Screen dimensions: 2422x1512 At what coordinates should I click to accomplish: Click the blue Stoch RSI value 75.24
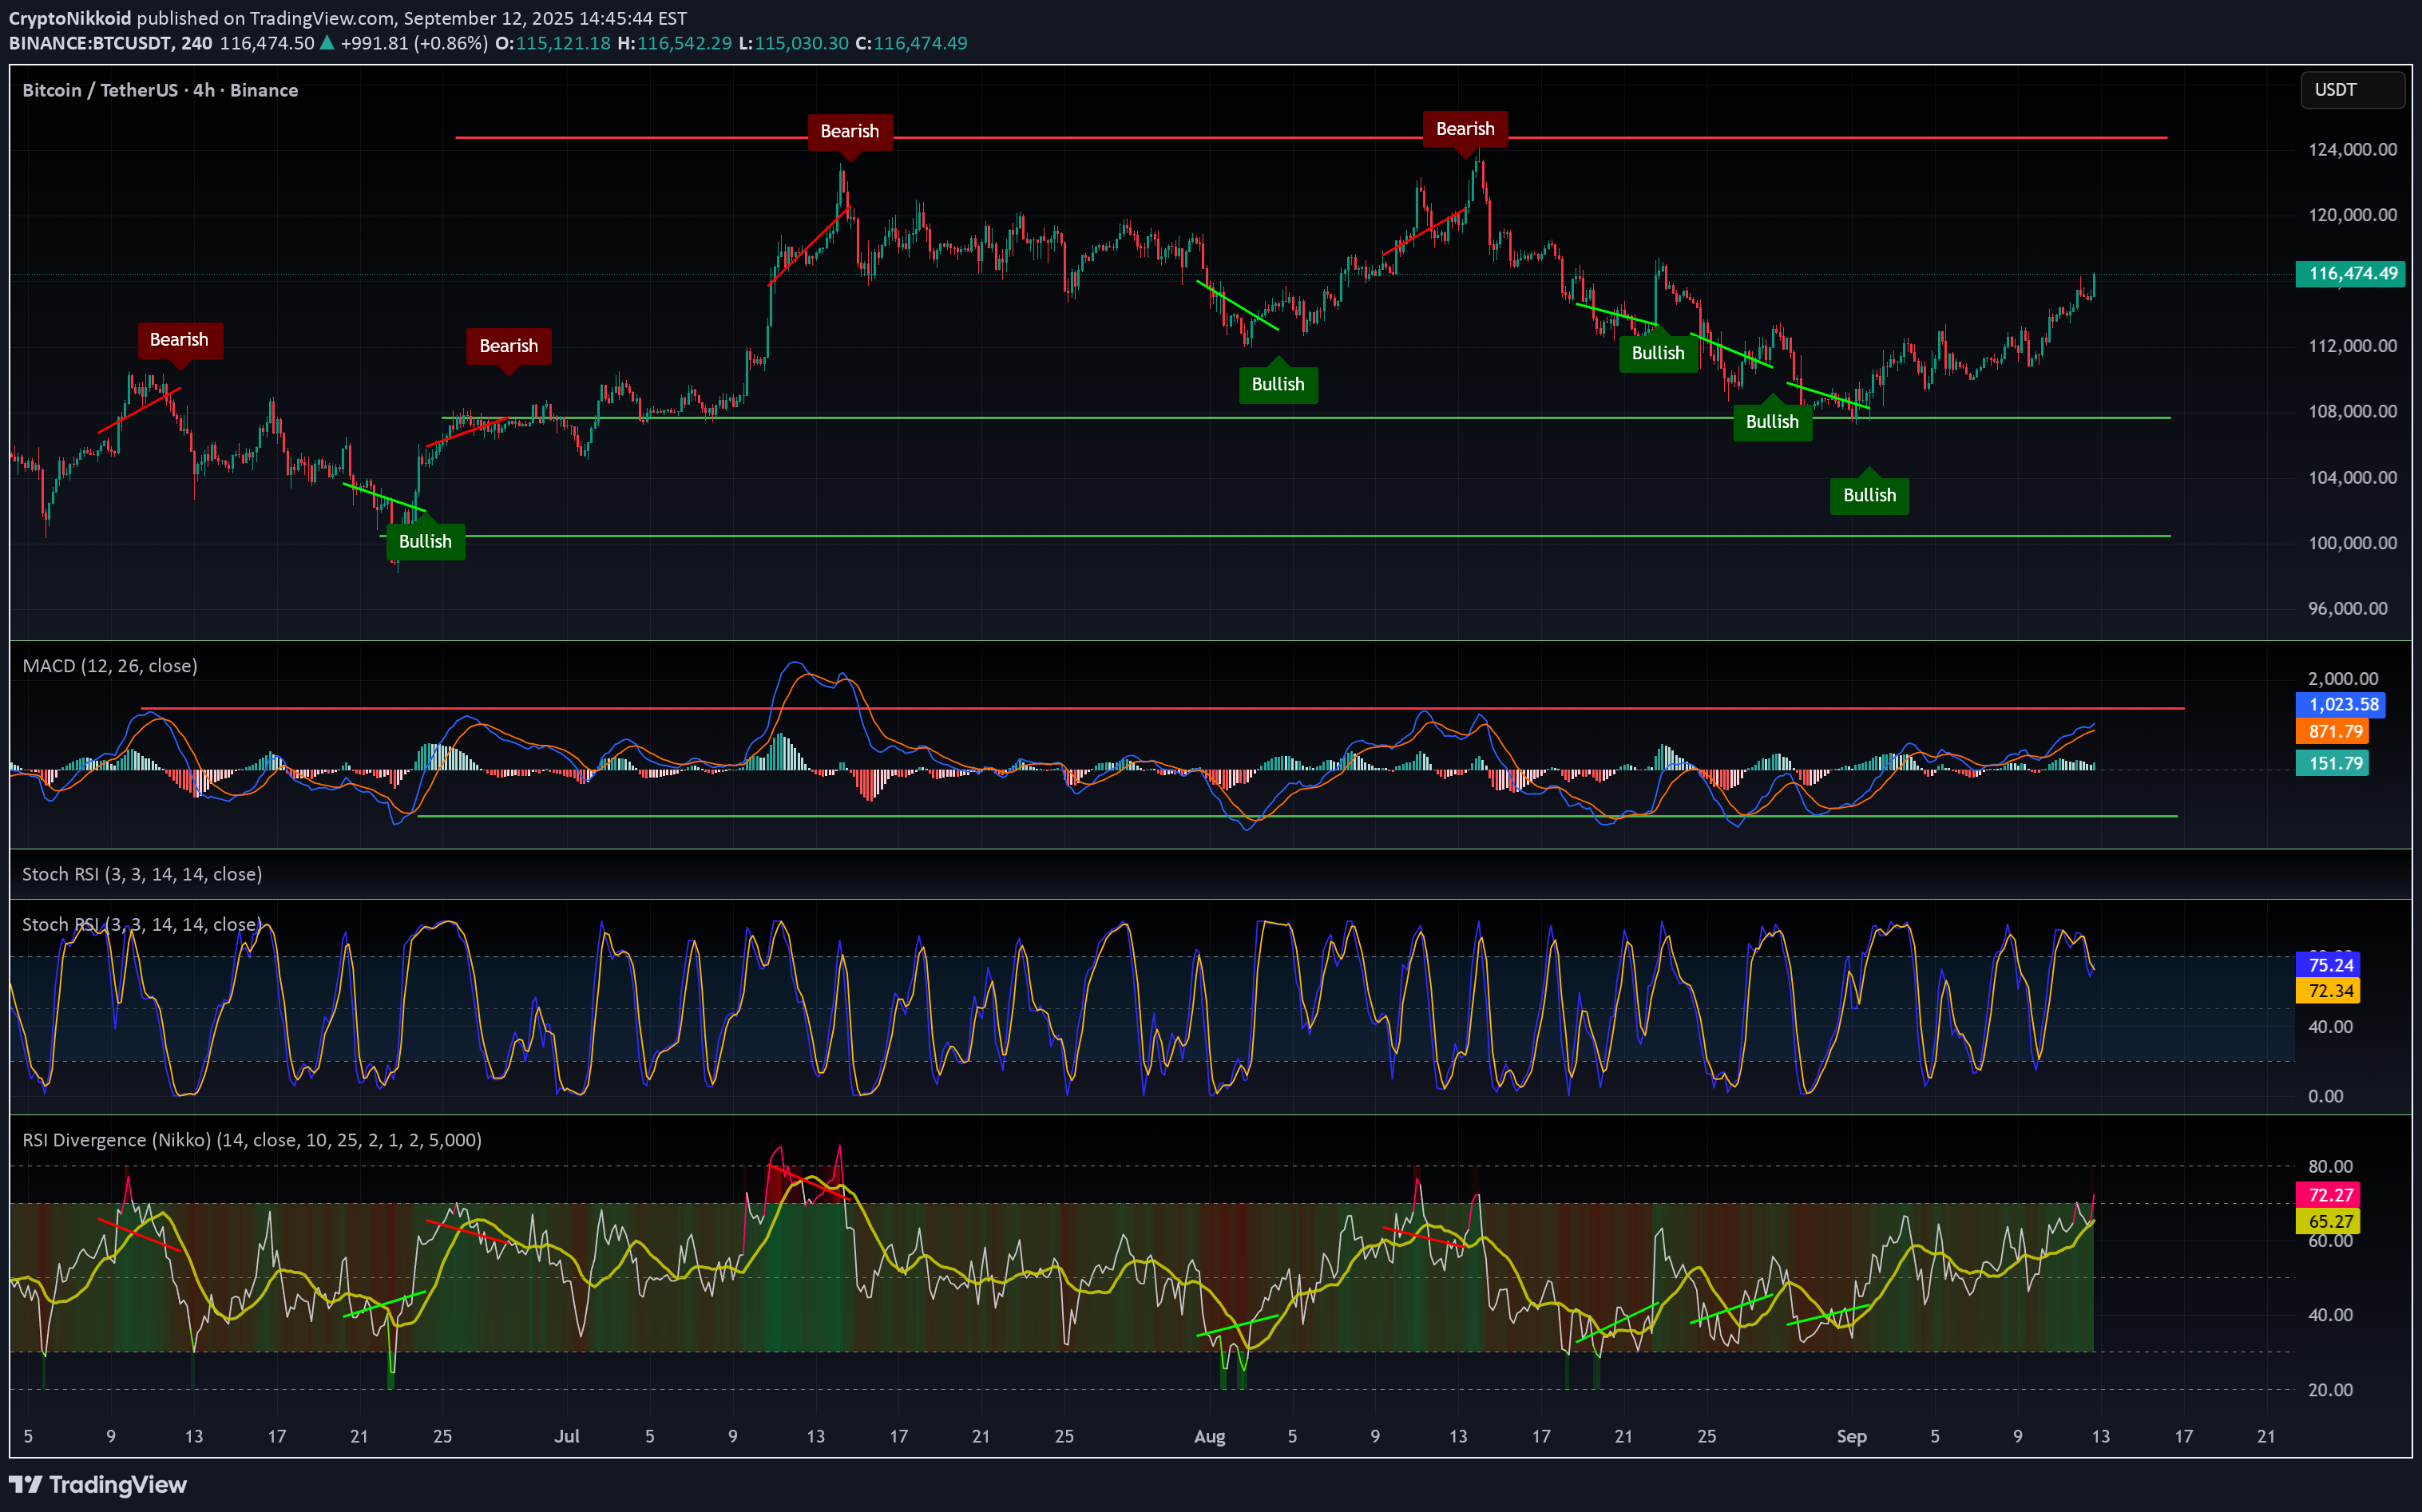2329,964
